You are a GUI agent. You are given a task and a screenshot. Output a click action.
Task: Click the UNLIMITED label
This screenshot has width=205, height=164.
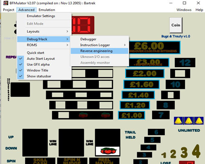click(189, 130)
